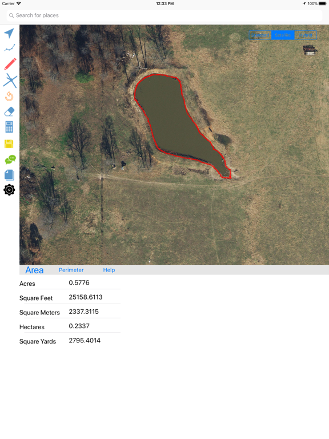Tap the search magnifier icon
The width and height of the screenshot is (329, 439).
11,15
